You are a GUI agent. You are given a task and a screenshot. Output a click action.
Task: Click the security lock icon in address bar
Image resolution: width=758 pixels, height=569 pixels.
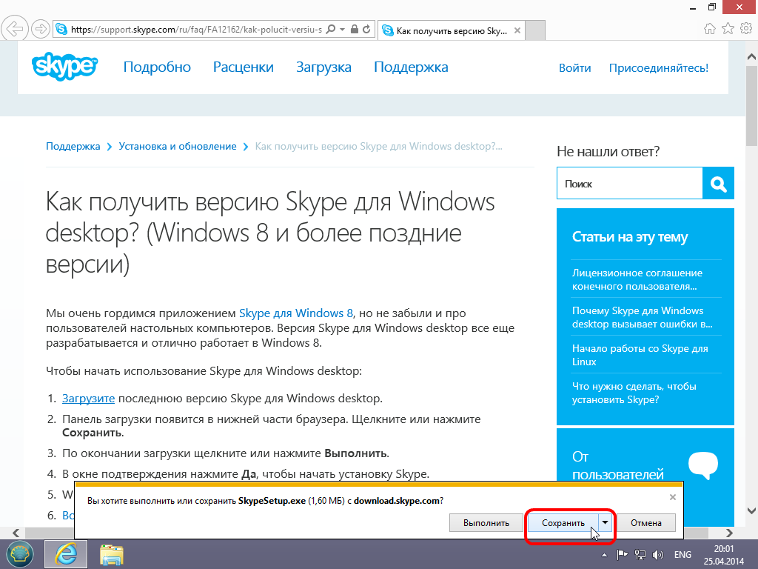pyautogui.click(x=355, y=30)
